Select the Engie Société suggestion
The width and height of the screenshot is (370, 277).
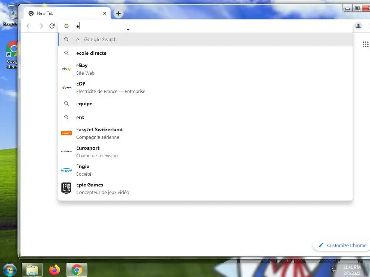pos(205,170)
